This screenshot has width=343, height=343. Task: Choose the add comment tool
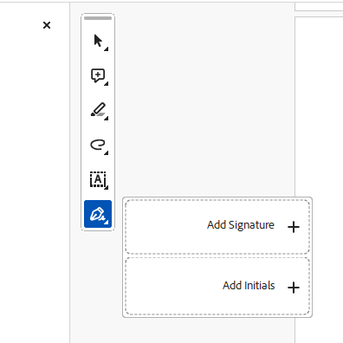98,75
